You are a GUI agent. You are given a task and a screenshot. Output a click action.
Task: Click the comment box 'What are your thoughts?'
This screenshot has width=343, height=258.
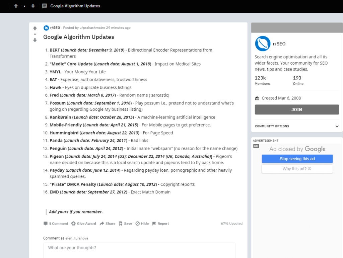[139, 248]
